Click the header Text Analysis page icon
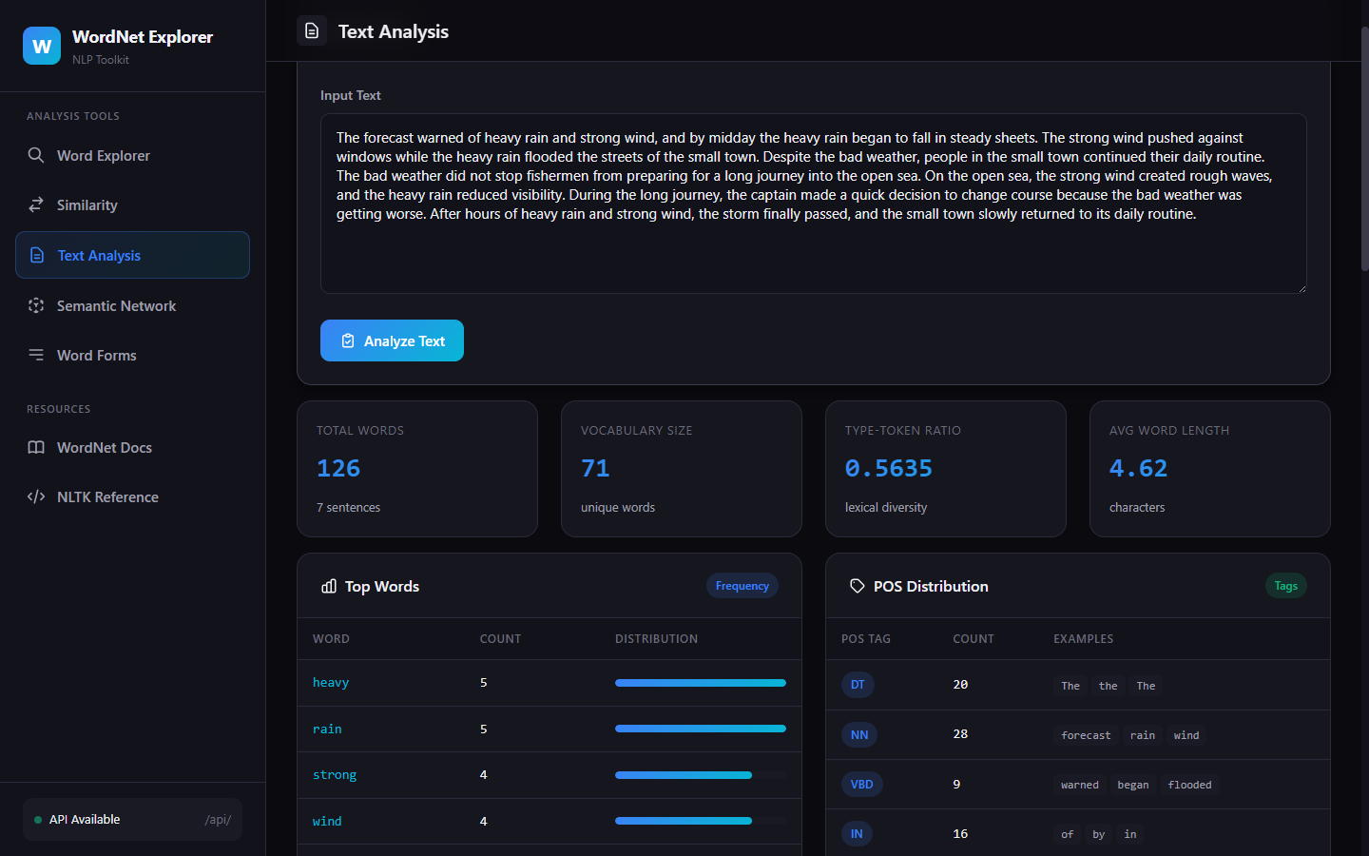1369x856 pixels. pyautogui.click(x=312, y=31)
